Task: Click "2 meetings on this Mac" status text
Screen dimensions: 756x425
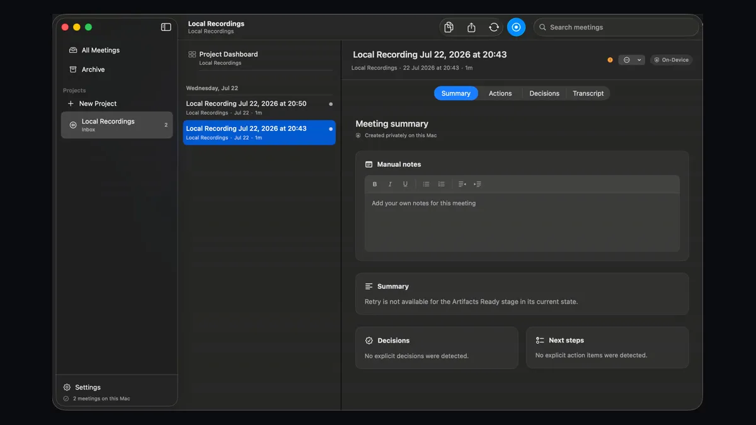Action: pyautogui.click(x=101, y=399)
